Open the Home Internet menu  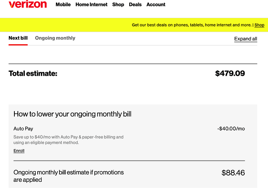(x=91, y=5)
